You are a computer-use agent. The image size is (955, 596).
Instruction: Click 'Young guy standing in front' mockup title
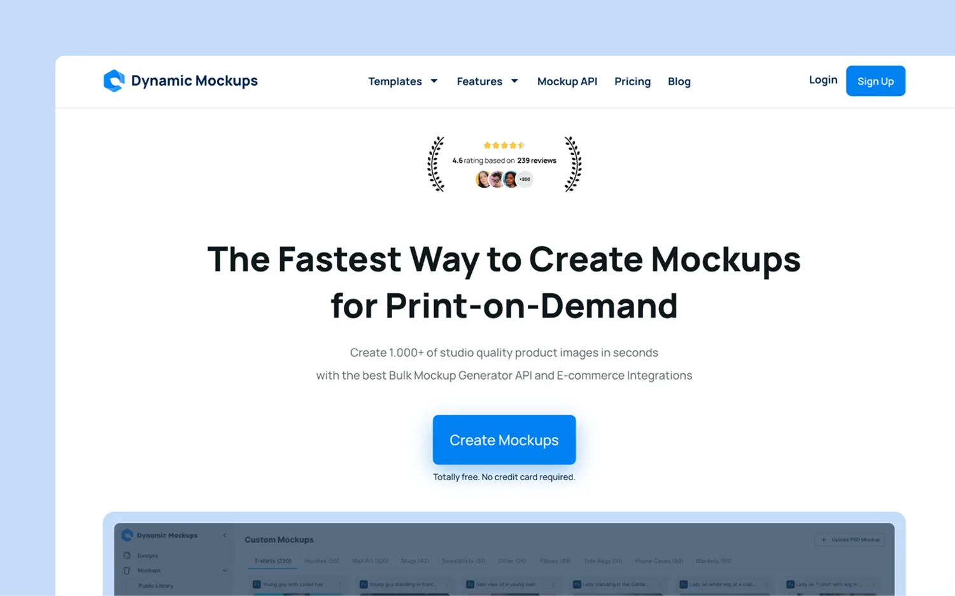[x=402, y=584]
